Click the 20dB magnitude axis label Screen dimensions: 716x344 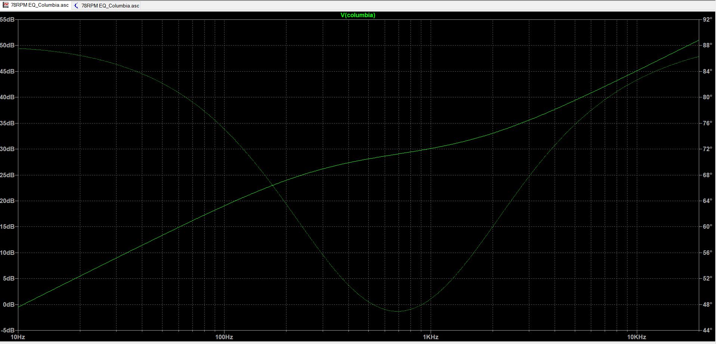tap(7, 201)
